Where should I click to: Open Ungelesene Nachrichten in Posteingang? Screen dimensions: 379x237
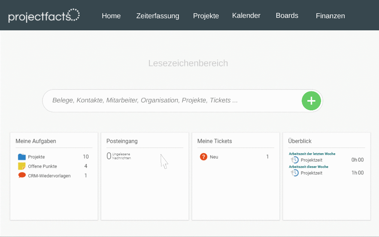(119, 156)
